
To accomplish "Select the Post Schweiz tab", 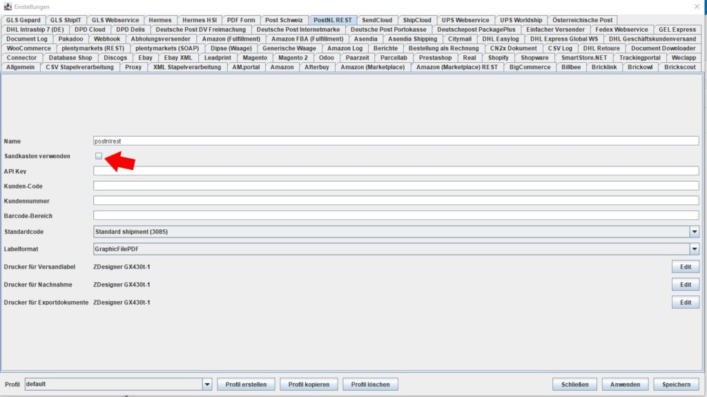I will [284, 20].
